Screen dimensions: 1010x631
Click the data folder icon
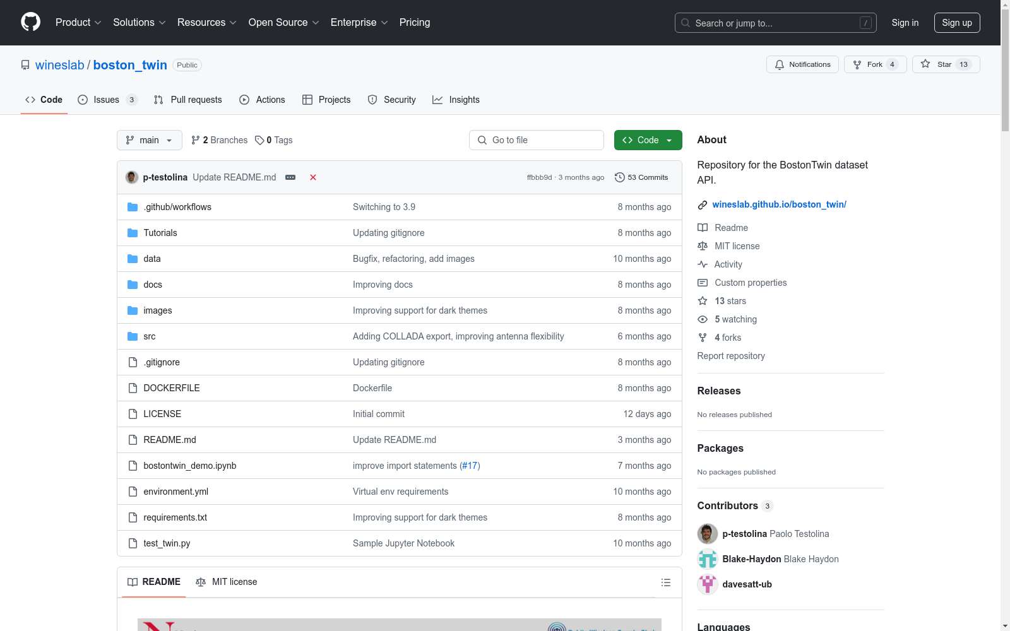[x=133, y=259]
